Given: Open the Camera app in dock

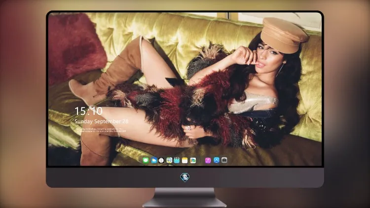Looking at the screenshot, I should pyautogui.click(x=224, y=160).
